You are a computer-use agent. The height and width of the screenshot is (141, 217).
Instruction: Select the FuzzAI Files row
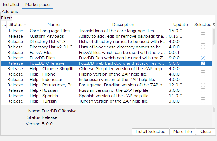click(x=107, y=53)
